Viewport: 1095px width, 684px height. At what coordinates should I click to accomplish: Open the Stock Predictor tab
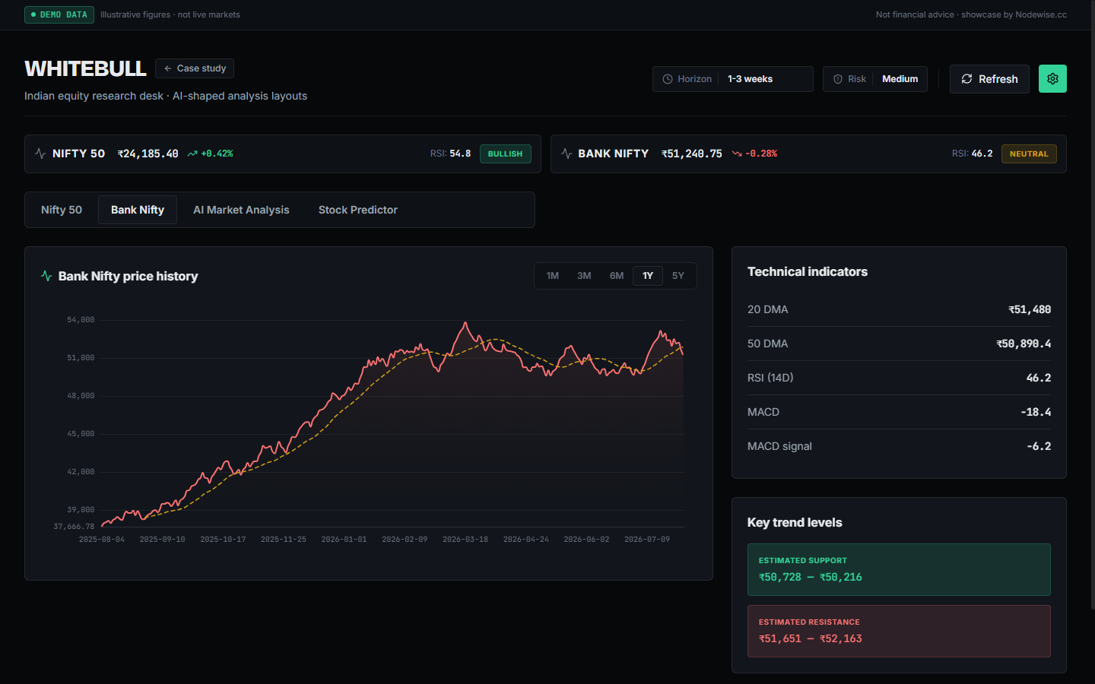(358, 210)
